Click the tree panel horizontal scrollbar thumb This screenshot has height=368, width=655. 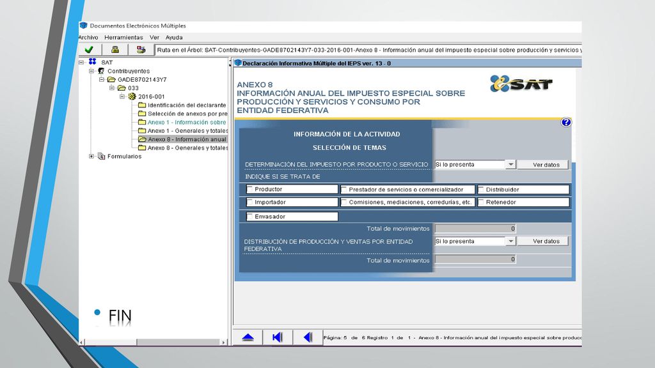pyautogui.click(x=111, y=342)
